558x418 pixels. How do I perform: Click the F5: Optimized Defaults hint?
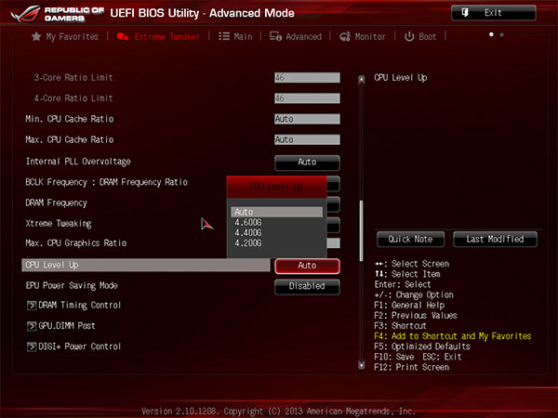tap(422, 346)
